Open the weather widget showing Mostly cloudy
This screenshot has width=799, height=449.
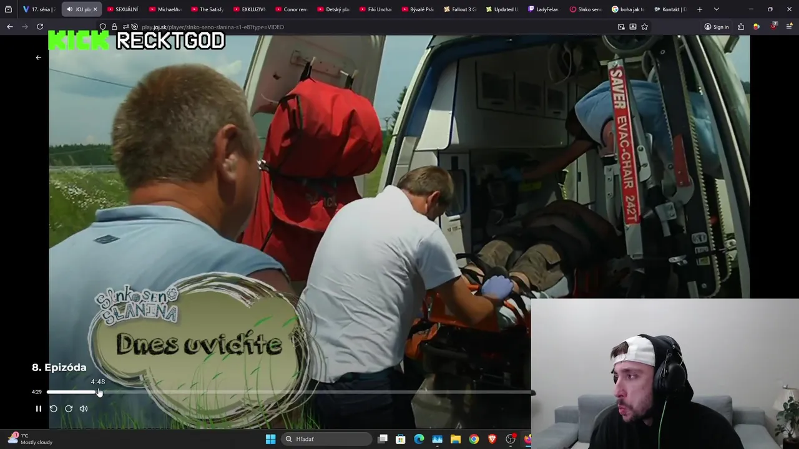tap(30, 439)
